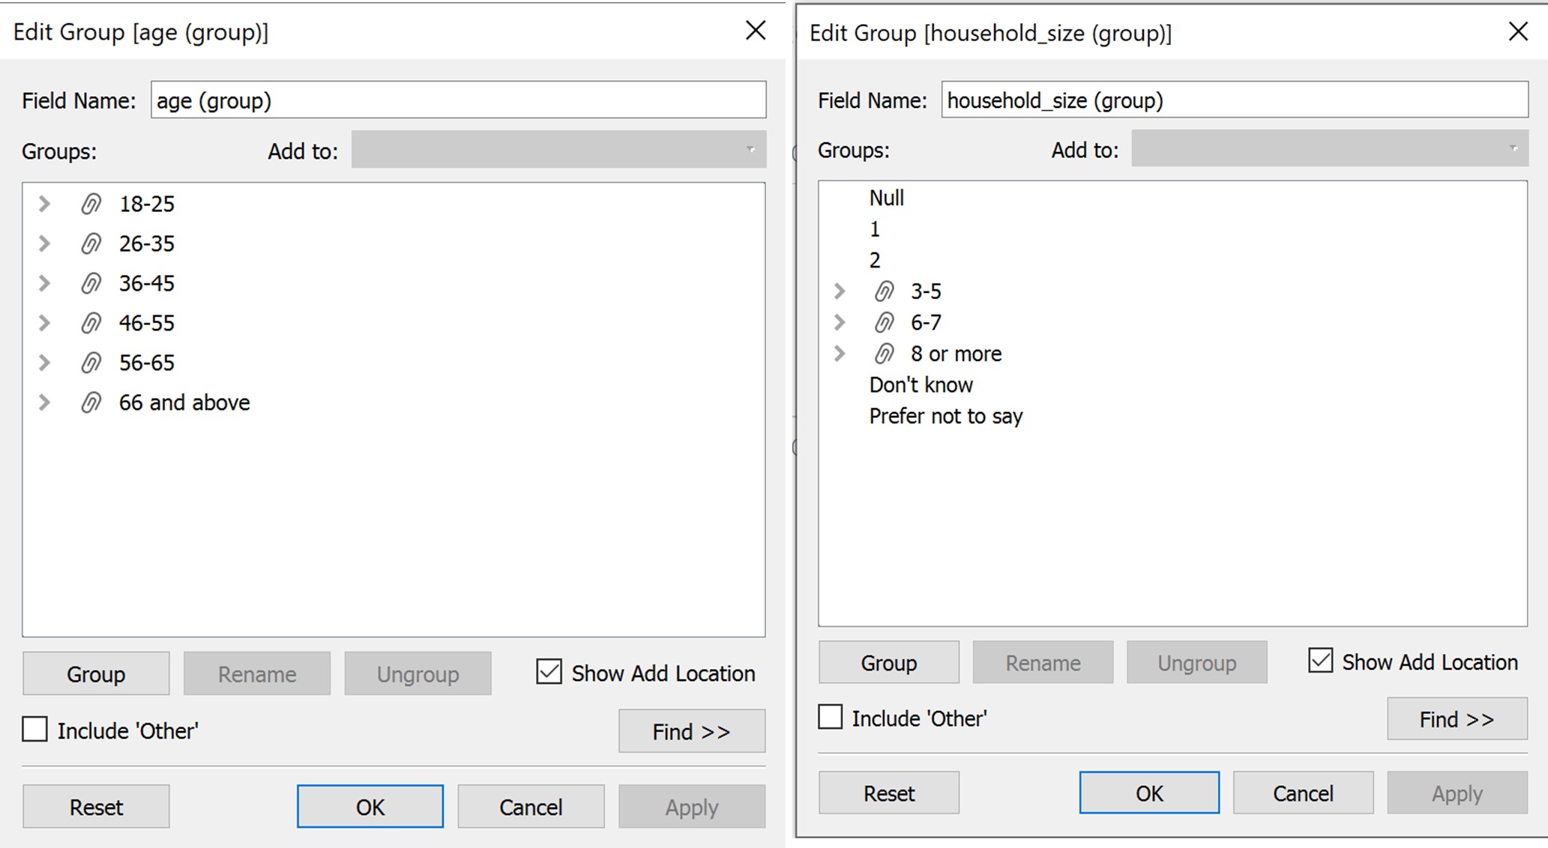Click paperclip icon of 36-45 group
1548x848 pixels.
[91, 283]
